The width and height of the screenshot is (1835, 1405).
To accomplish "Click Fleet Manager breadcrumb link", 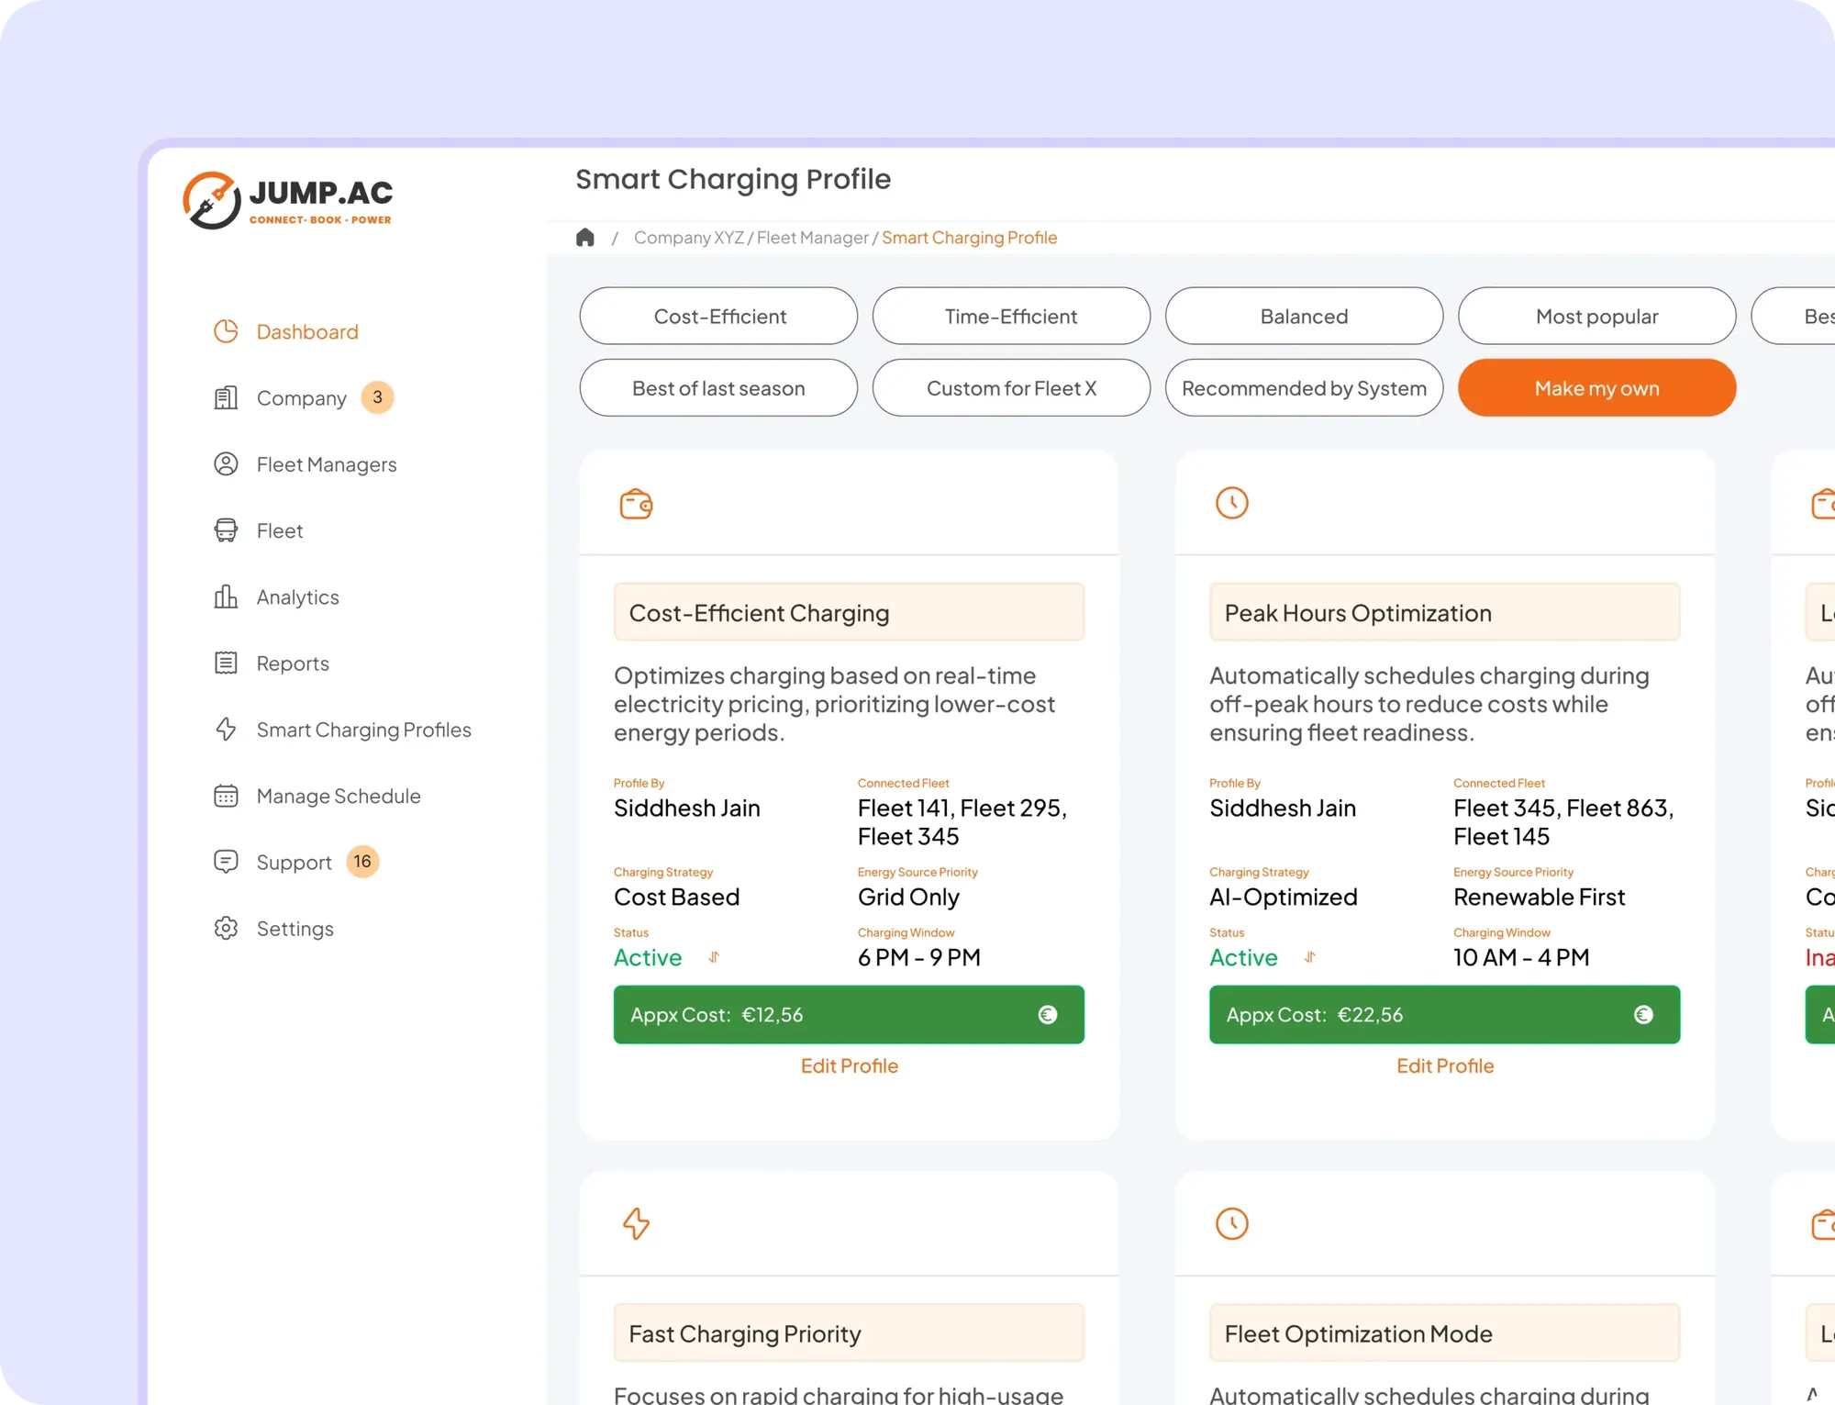I will point(813,238).
